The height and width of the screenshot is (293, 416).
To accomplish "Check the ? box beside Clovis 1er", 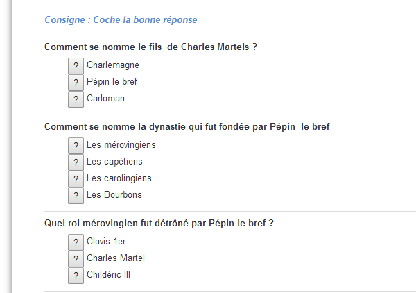I will click(x=76, y=242).
